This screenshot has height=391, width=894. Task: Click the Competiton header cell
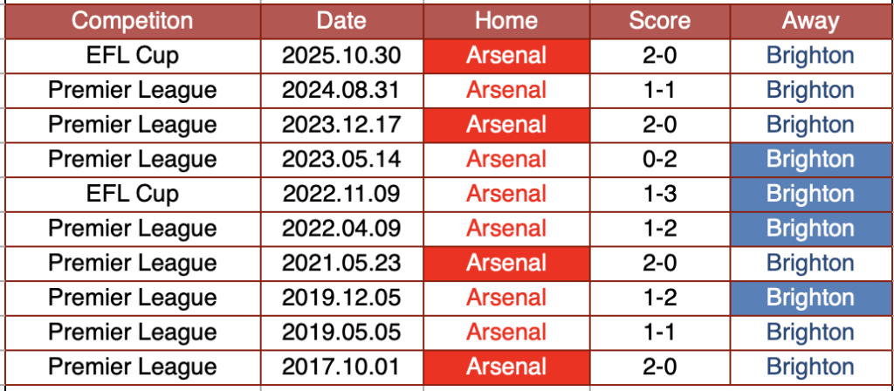(x=133, y=21)
